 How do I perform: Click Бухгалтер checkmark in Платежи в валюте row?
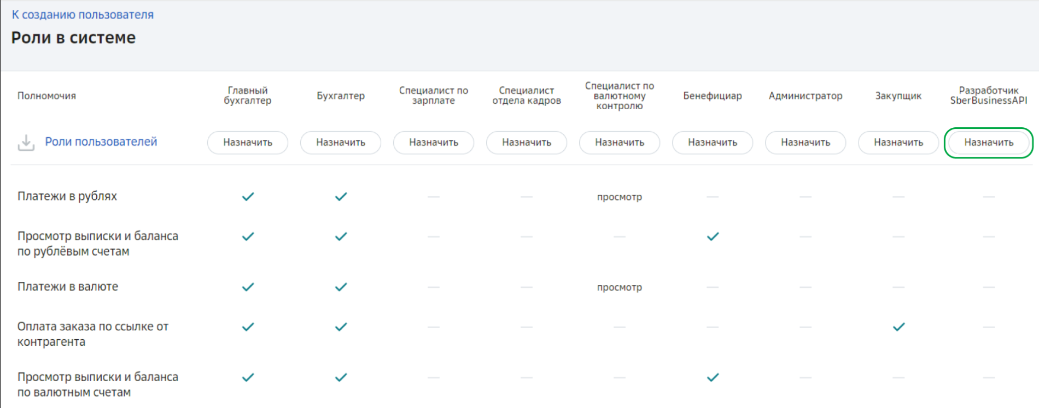point(341,287)
